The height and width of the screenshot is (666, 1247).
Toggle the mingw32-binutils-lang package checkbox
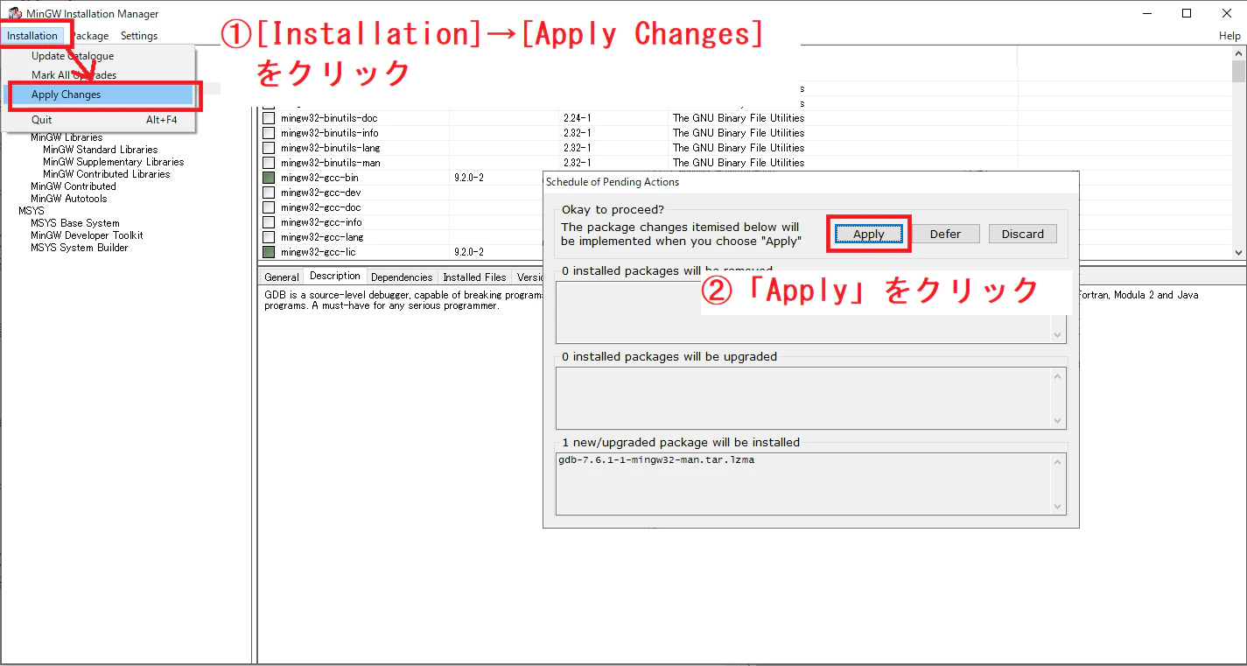click(269, 148)
